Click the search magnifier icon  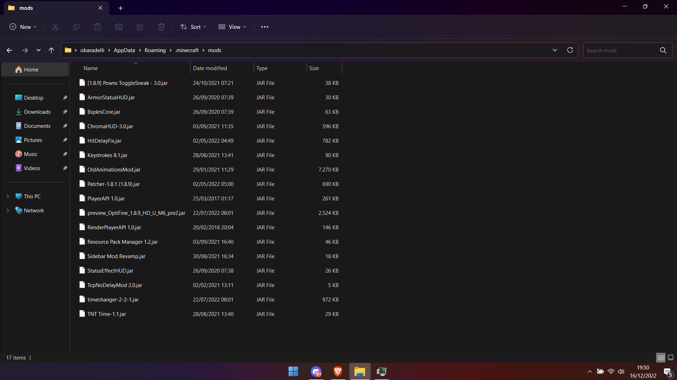[x=663, y=50]
